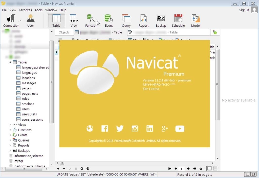The width and height of the screenshot is (259, 178).
Task: Toggle the right information pane visibility
Action: point(253,174)
